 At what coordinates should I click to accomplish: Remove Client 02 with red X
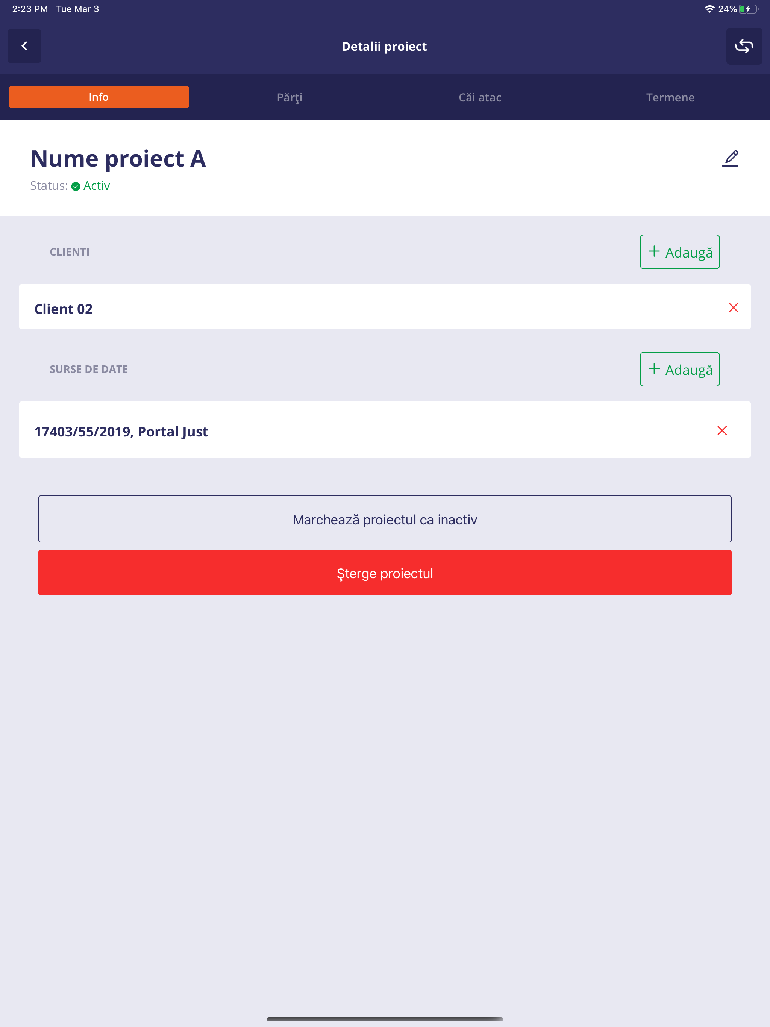tap(733, 307)
